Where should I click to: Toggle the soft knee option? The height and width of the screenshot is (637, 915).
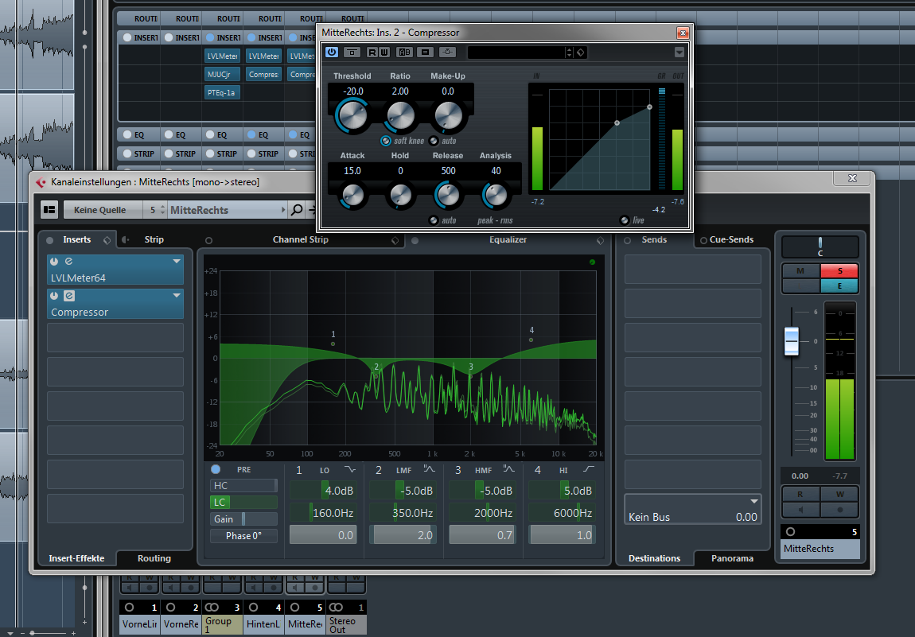click(x=386, y=141)
